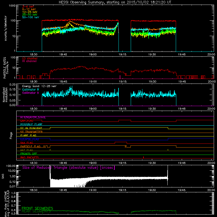Viewport: 217px width, 217px height.
Task: Select the REAR SEGMENTS legend label
Action: point(36,211)
